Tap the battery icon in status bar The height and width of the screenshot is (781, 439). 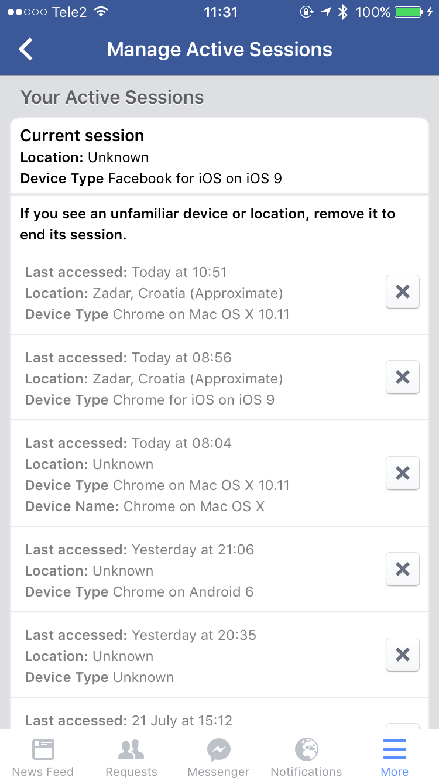(409, 12)
